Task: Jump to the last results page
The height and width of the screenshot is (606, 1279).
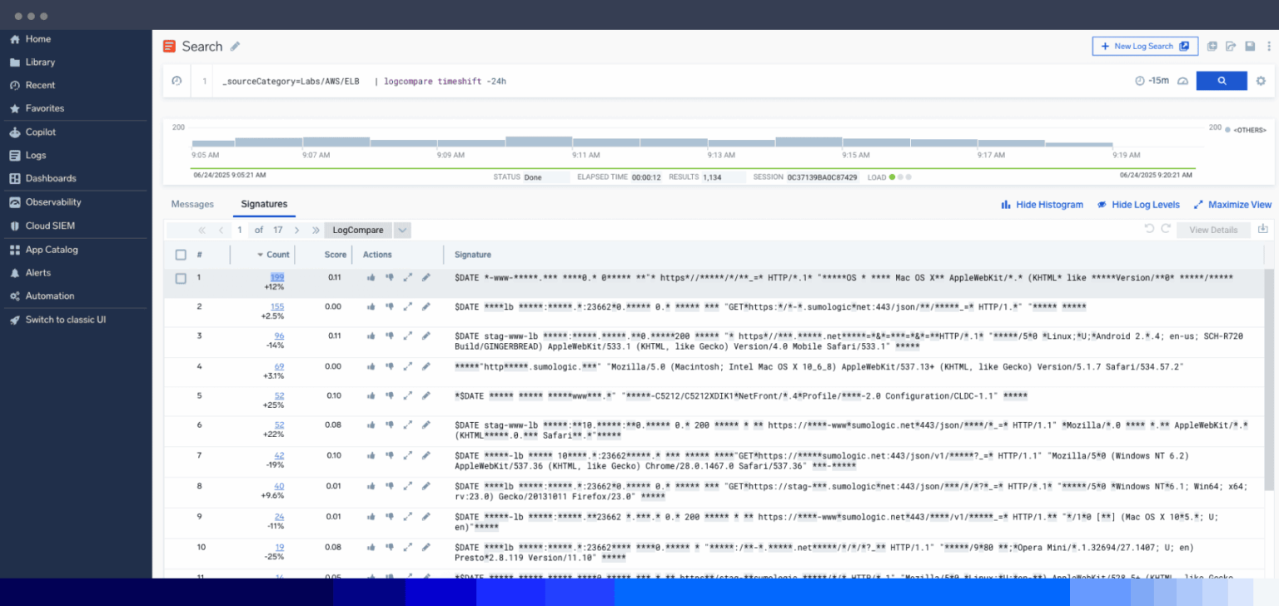Action: tap(316, 231)
